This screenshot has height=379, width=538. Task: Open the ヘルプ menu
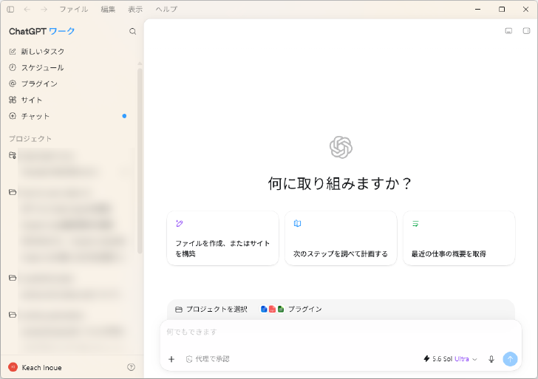166,10
